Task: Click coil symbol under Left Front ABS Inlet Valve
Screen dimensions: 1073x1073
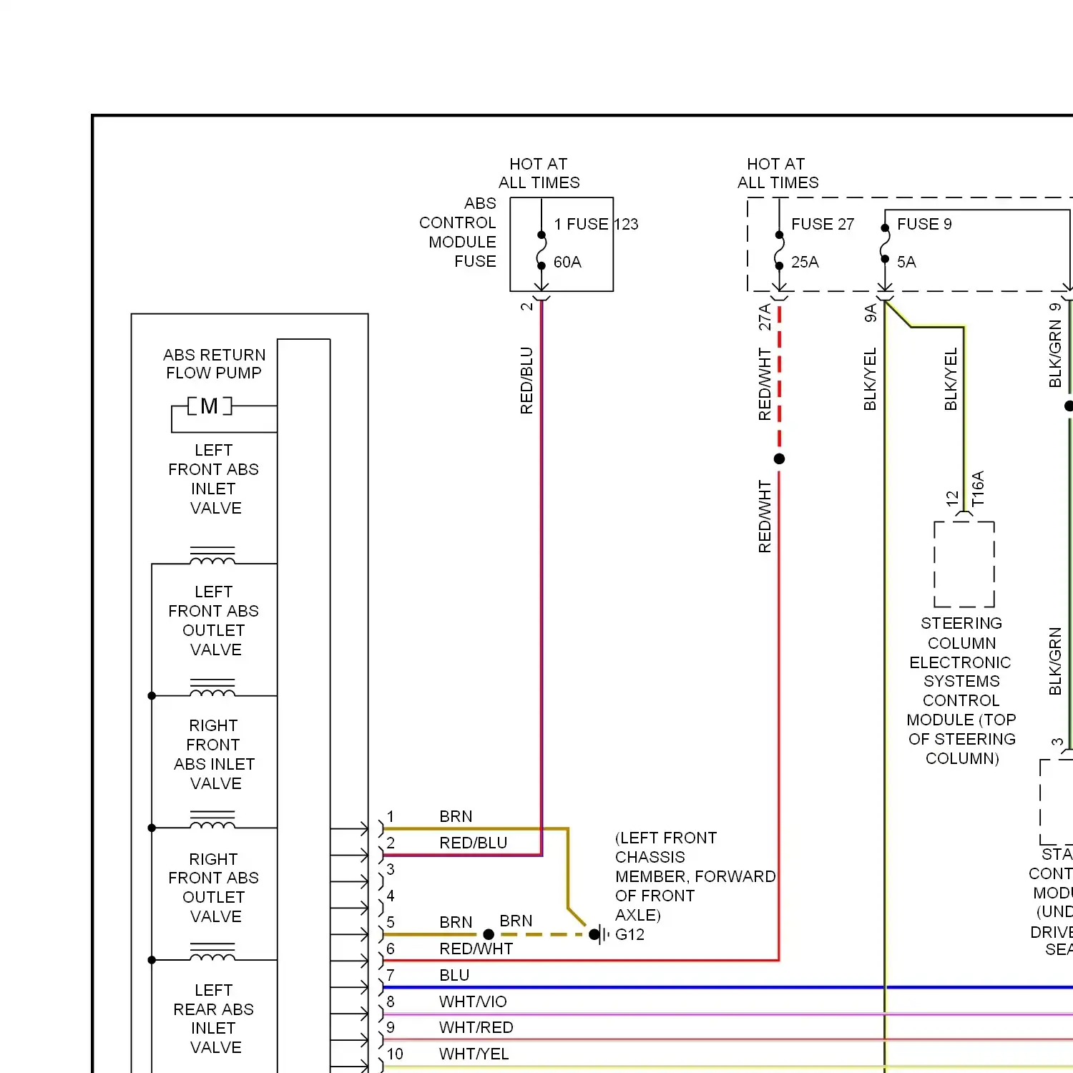Action: (x=212, y=556)
